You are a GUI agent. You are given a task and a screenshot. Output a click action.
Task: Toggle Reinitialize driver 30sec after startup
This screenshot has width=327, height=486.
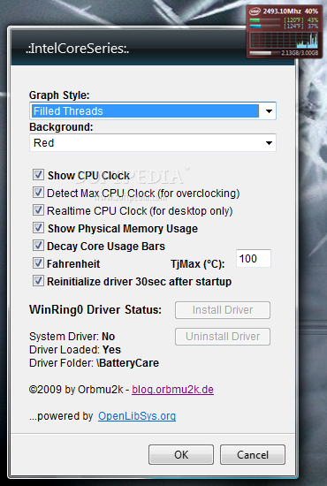pyautogui.click(x=38, y=281)
